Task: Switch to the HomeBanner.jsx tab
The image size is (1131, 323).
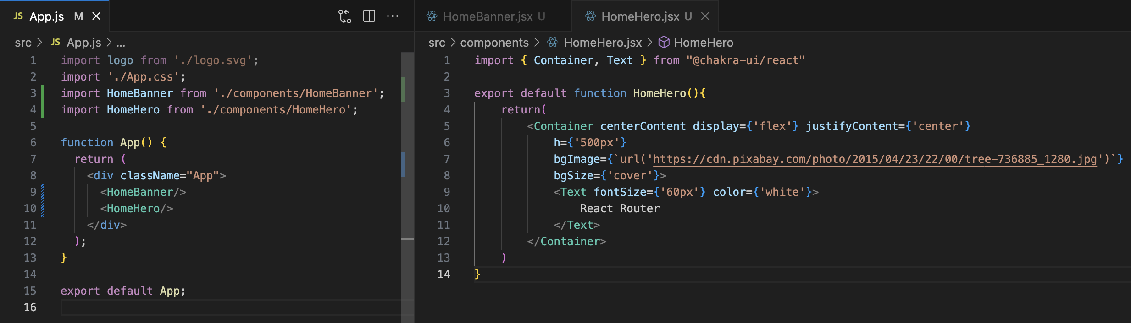Action: tap(488, 16)
